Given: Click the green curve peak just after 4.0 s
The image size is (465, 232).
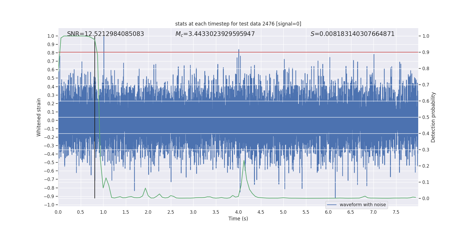Looking at the screenshot, I should [244, 161].
